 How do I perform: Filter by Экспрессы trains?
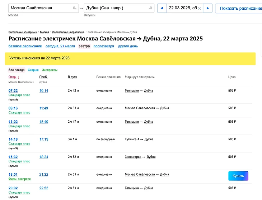point(50,70)
